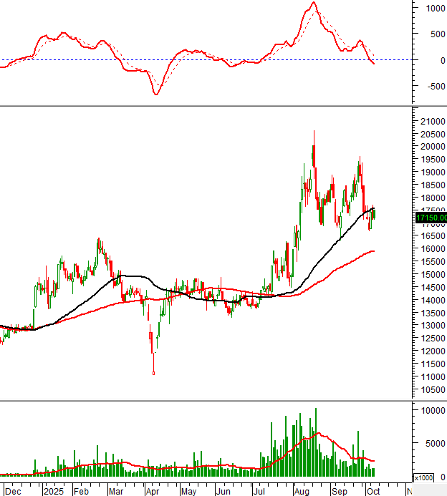Screen dimensions: 447x496
Task: Select the August peak candle near 20500
Action: click(314, 147)
